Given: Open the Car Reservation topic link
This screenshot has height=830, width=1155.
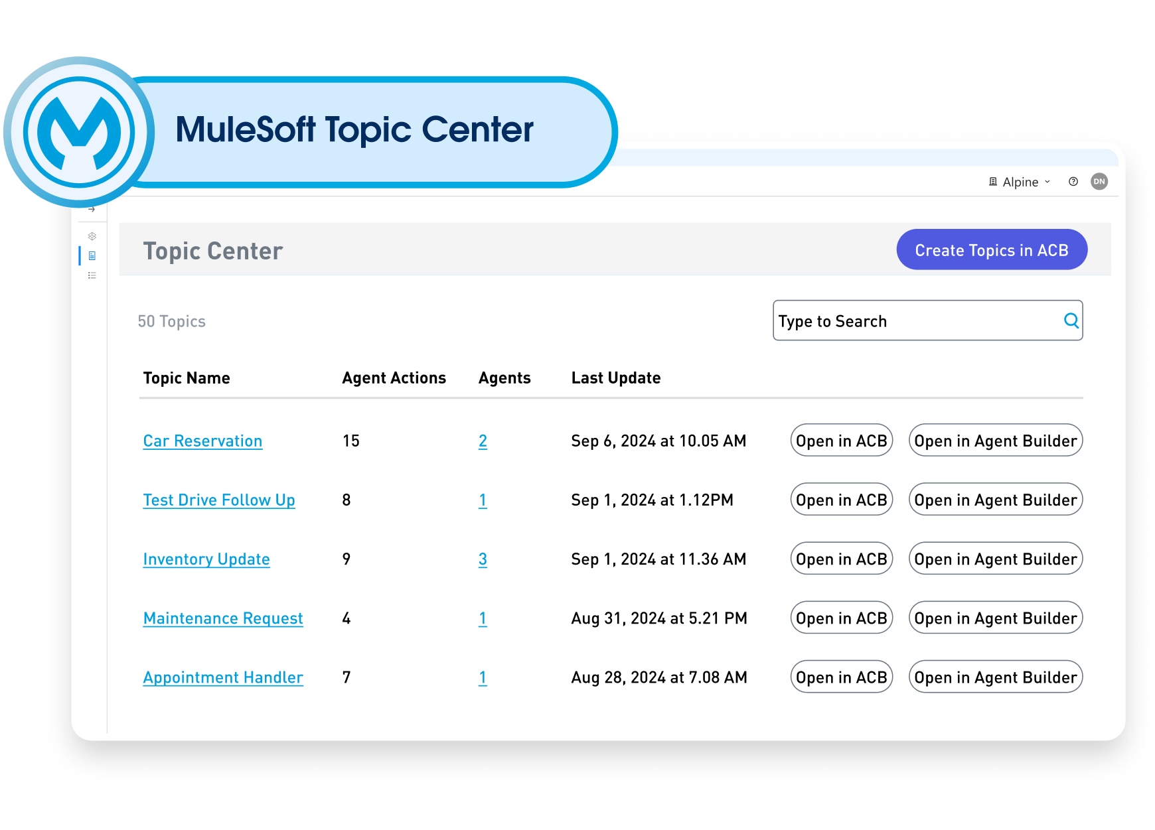Looking at the screenshot, I should (x=202, y=441).
